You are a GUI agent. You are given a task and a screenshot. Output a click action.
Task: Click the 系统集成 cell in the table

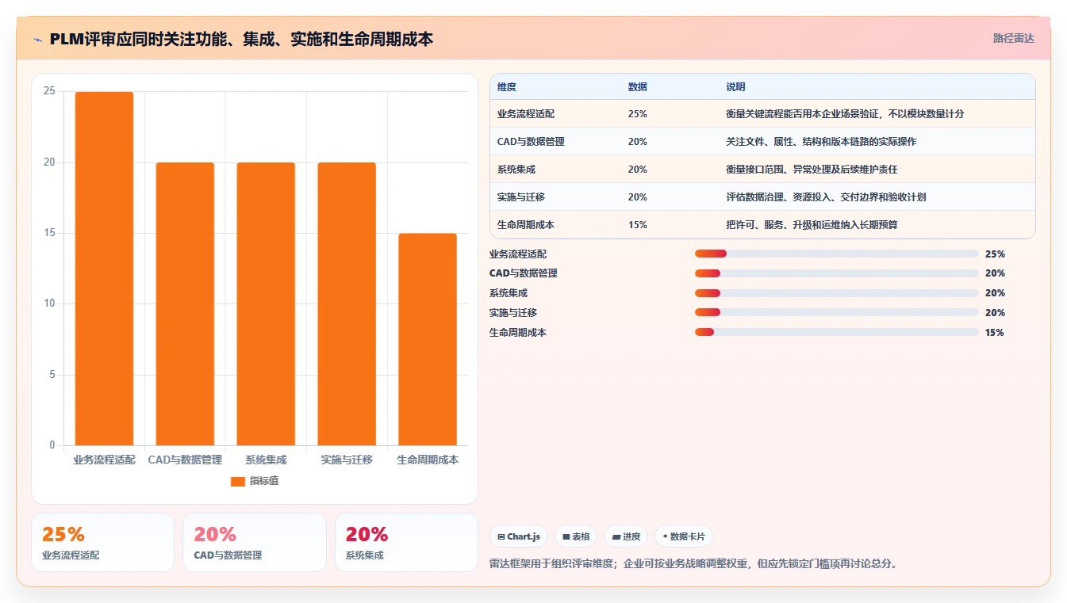click(516, 170)
